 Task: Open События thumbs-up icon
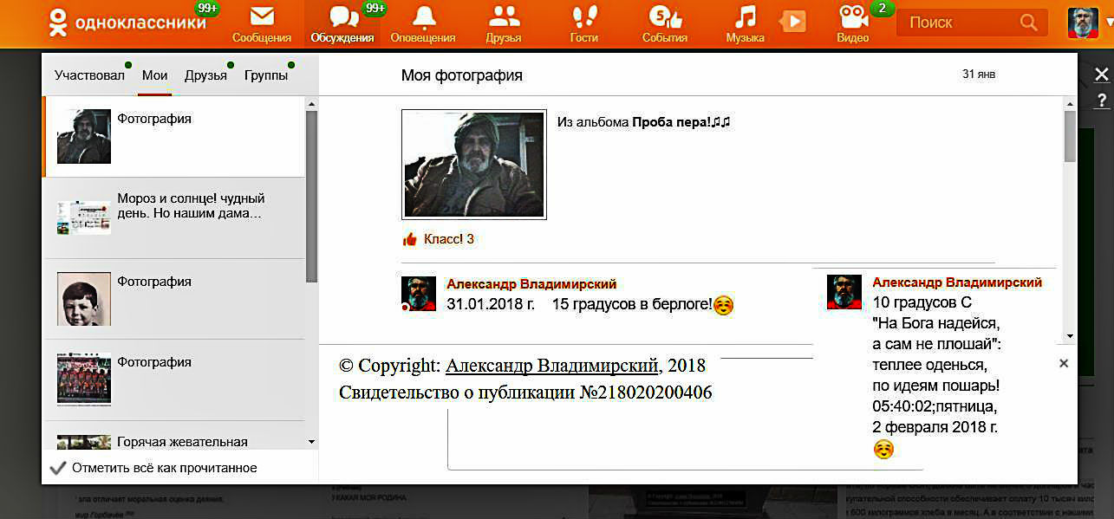(x=664, y=18)
